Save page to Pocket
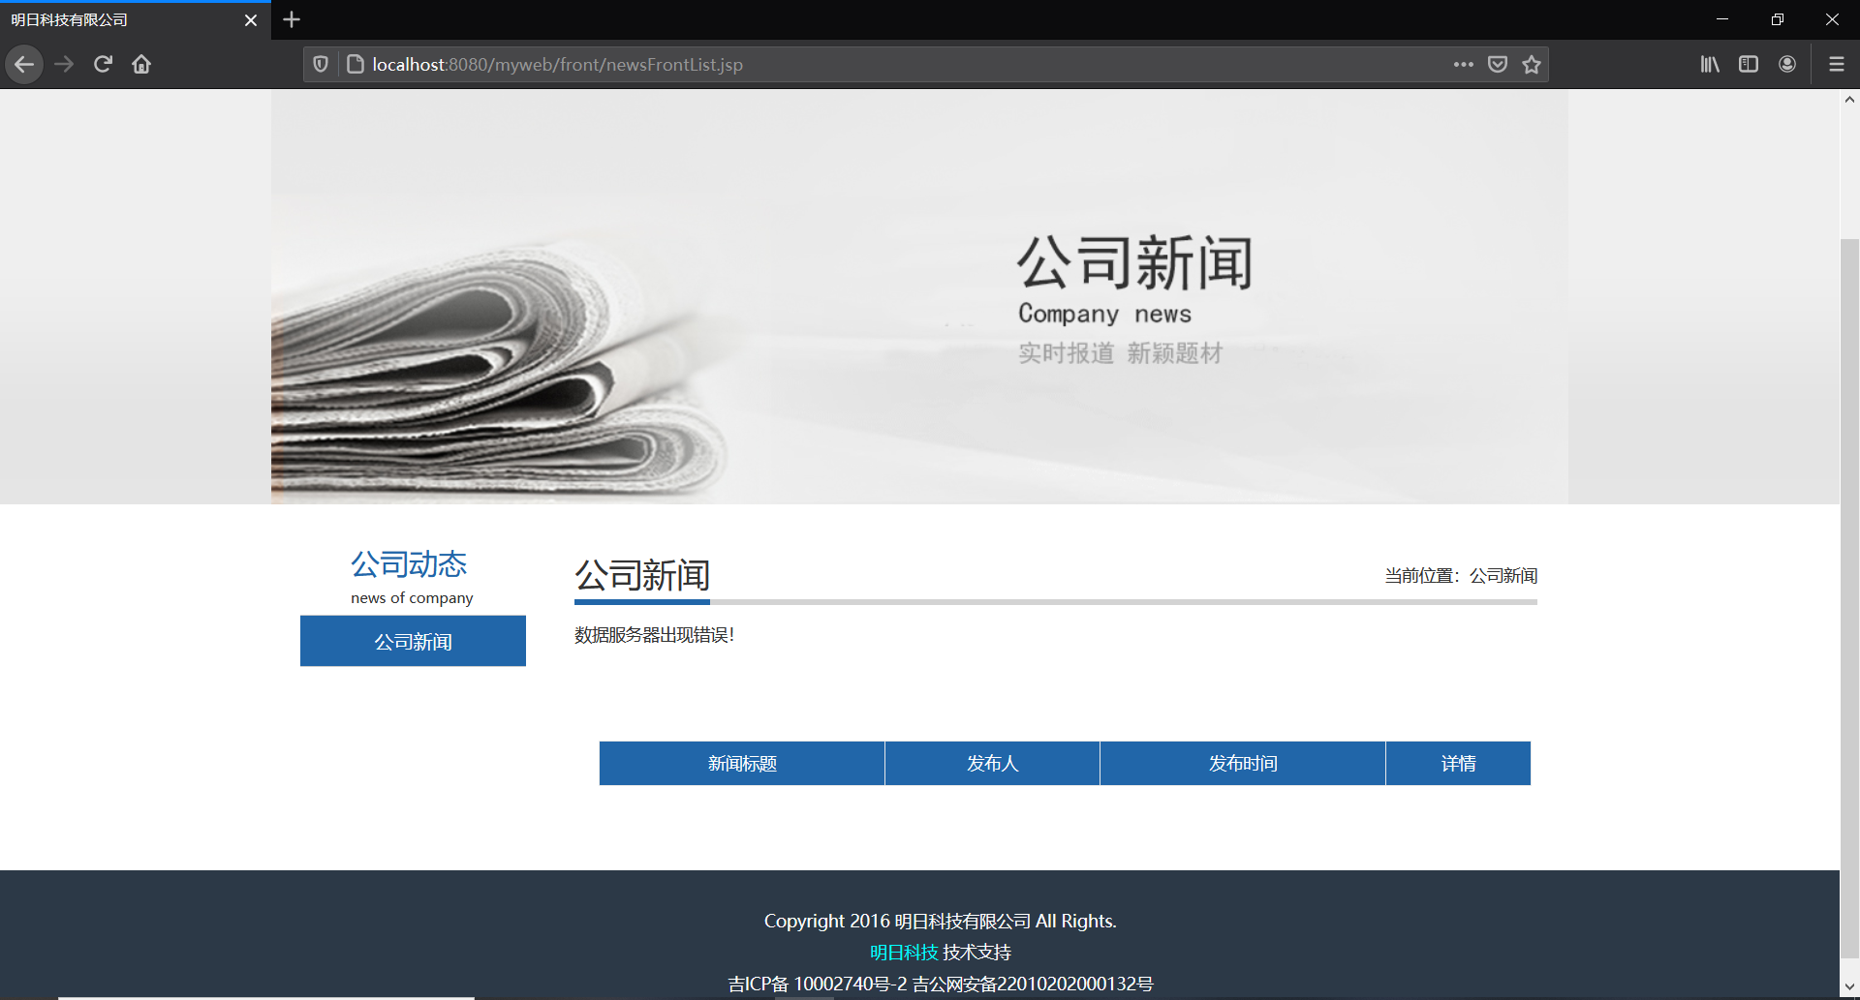1860x1000 pixels. (x=1498, y=65)
